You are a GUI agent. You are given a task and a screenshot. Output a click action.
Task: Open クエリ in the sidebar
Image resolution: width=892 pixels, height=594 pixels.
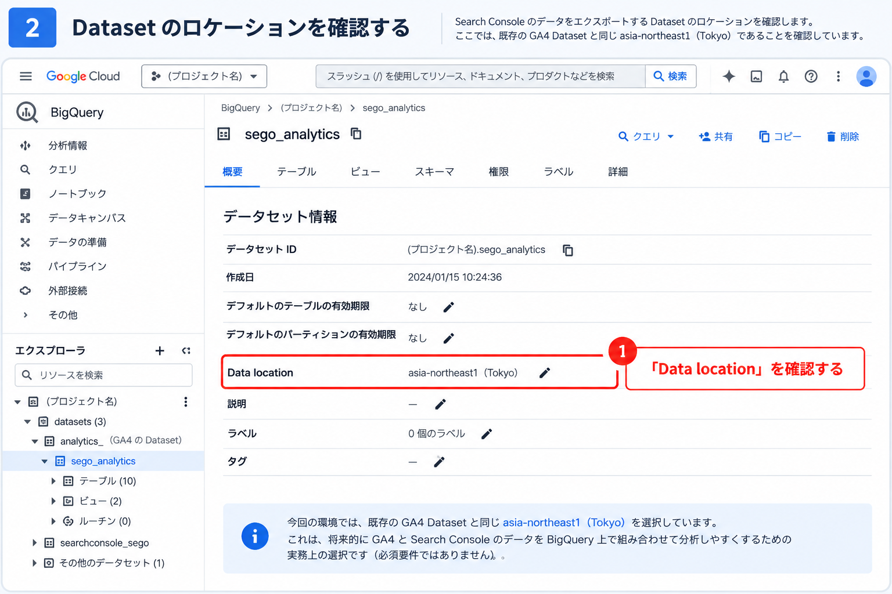point(63,169)
